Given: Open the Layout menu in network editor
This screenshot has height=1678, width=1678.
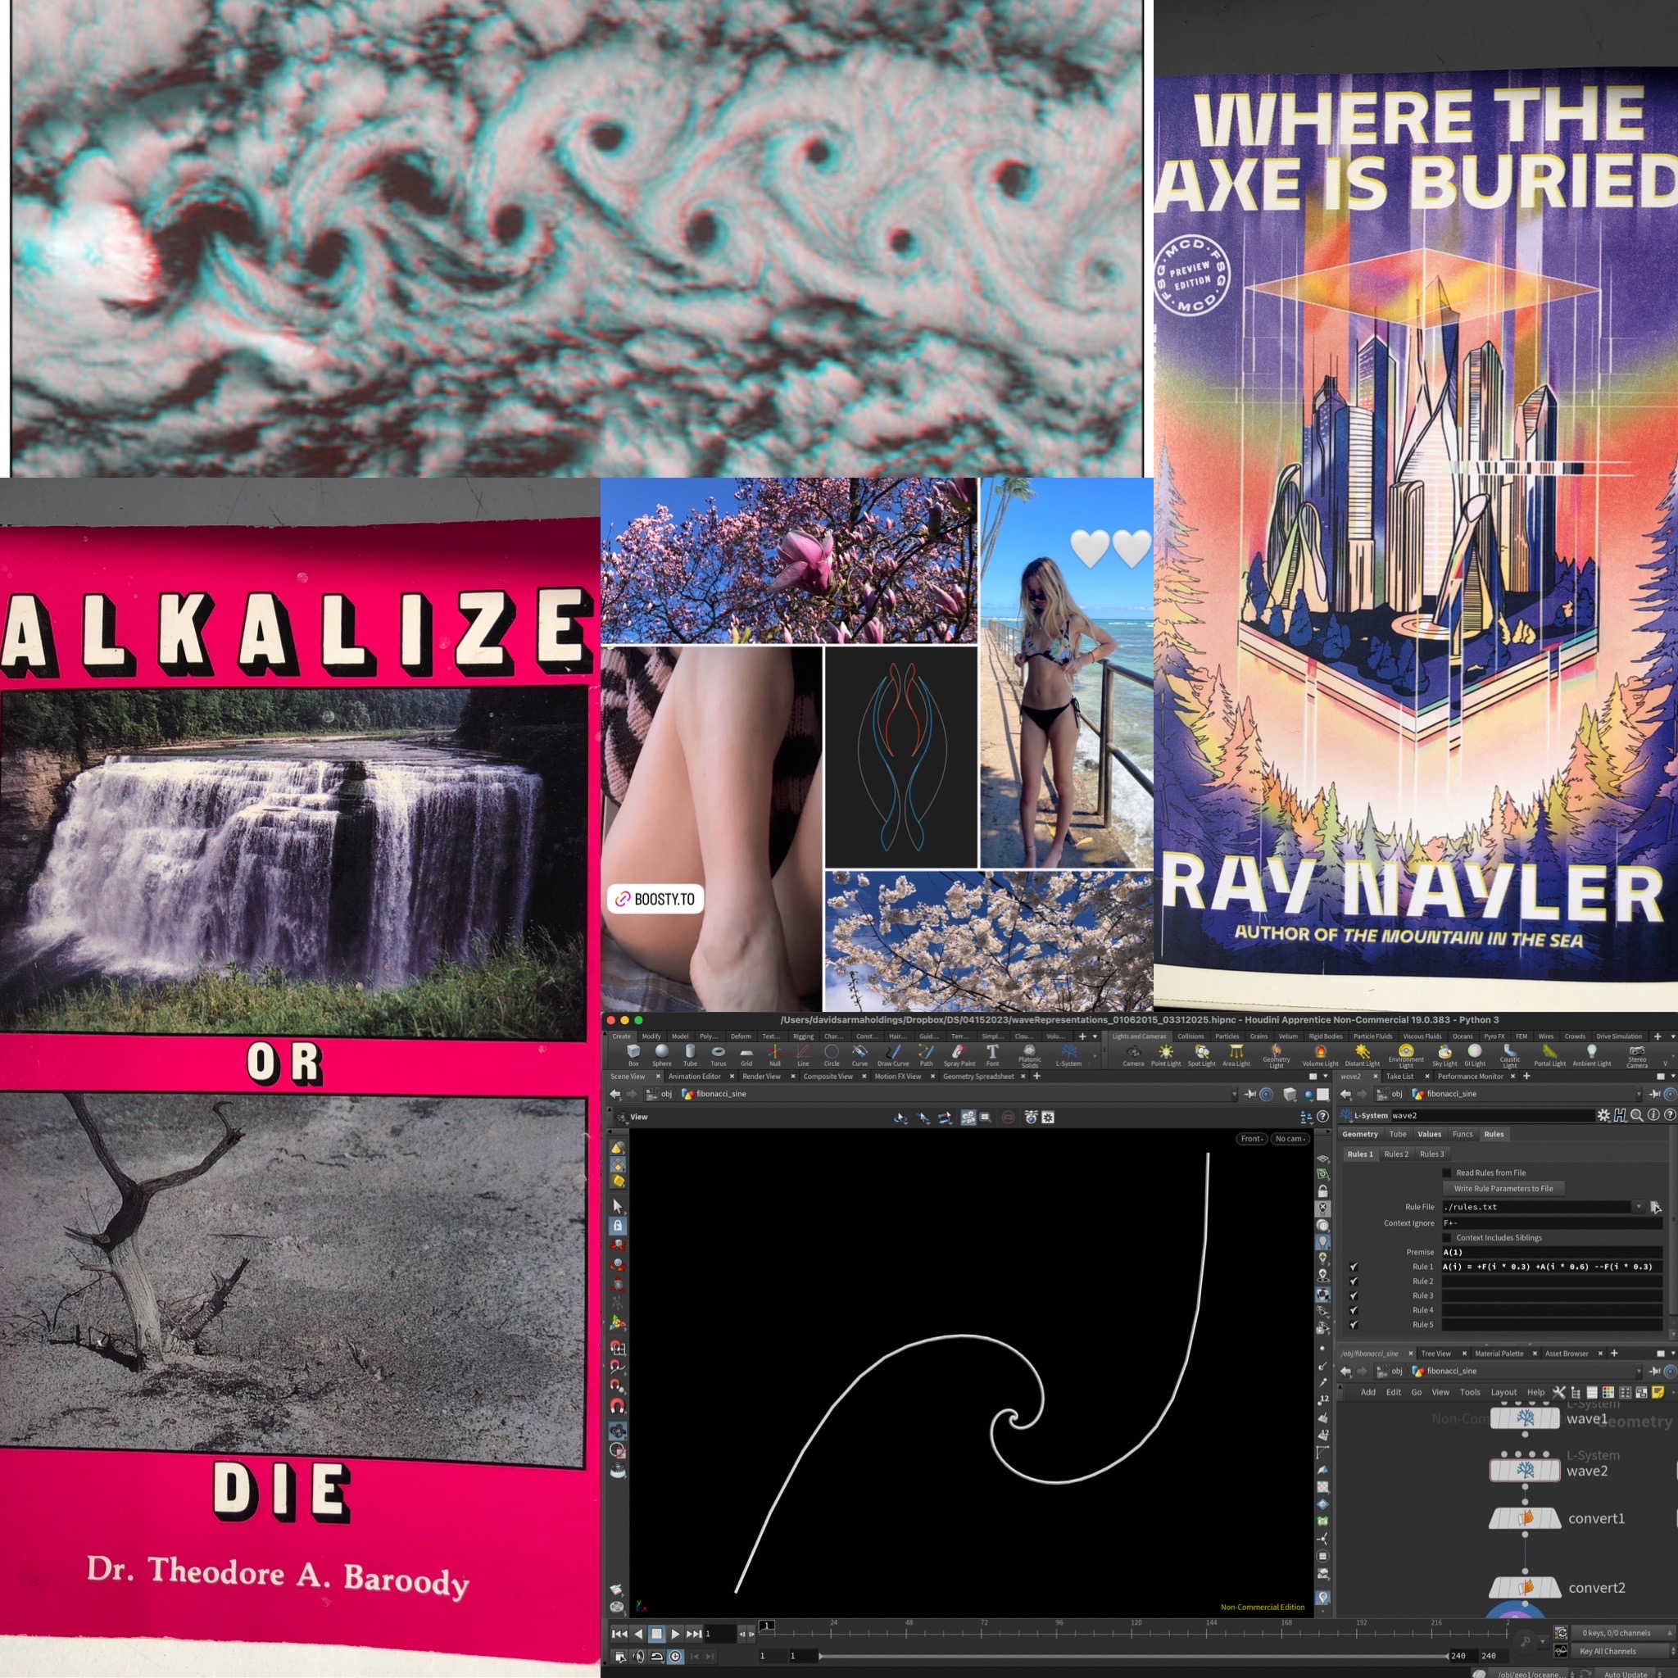Looking at the screenshot, I should click(x=1503, y=1391).
